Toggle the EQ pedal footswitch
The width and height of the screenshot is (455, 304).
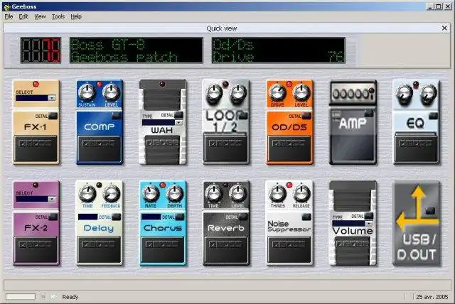(x=416, y=148)
